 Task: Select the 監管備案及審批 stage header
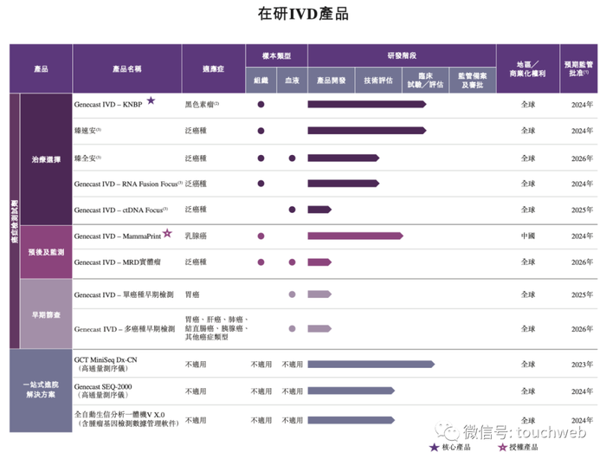pyautogui.click(x=473, y=81)
